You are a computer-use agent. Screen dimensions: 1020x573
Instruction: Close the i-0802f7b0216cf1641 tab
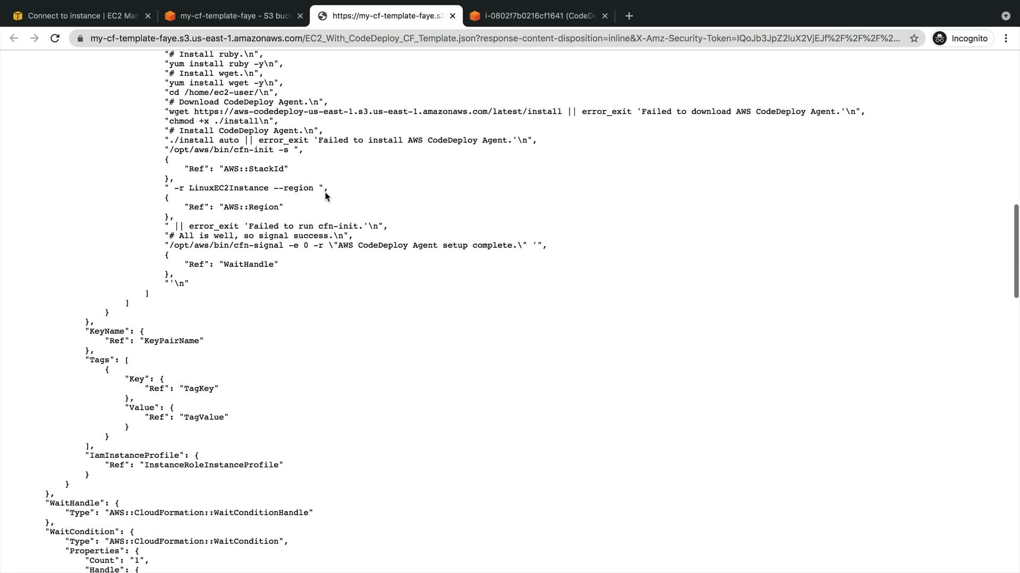[x=605, y=16]
